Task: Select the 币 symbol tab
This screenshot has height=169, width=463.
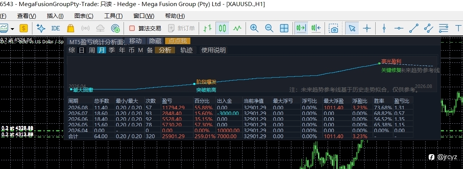Action: (x=132, y=50)
